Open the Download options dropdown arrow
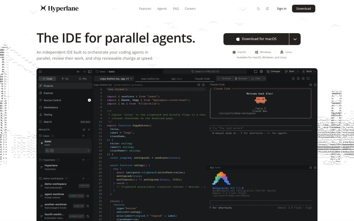This screenshot has width=354, height=221. point(295,39)
